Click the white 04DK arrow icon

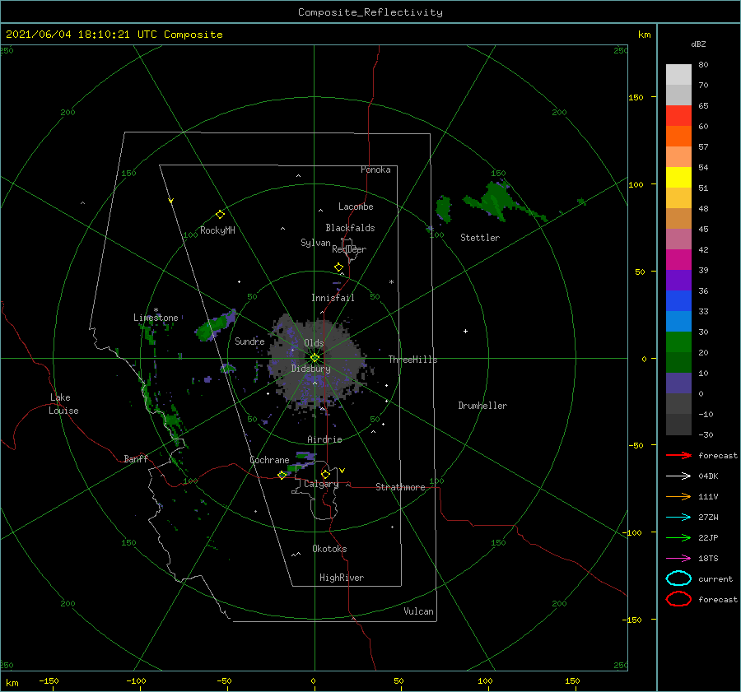click(x=678, y=476)
